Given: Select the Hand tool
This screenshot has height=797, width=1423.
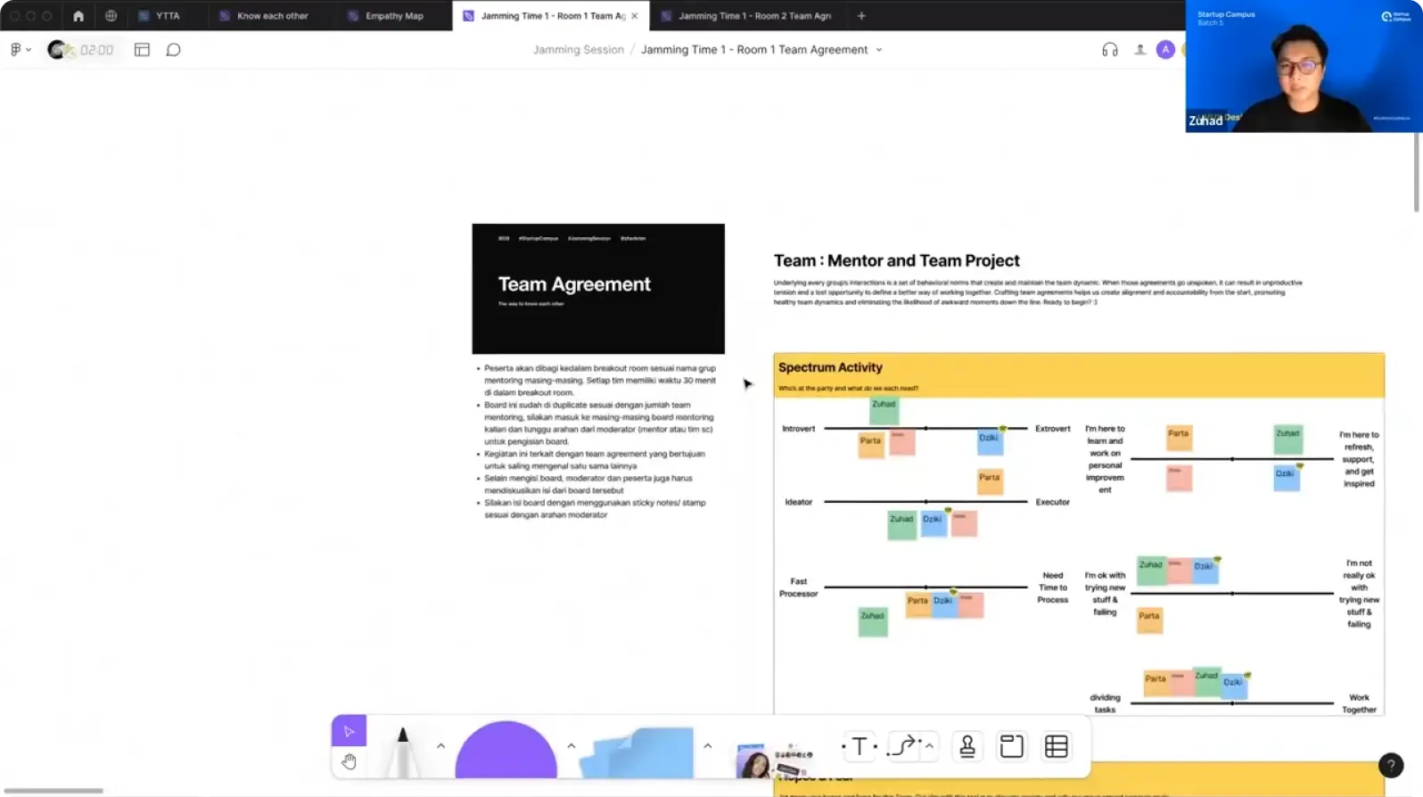Looking at the screenshot, I should [x=349, y=761].
